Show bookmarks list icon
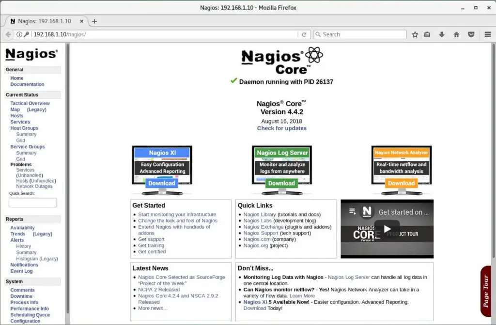 coord(427,34)
